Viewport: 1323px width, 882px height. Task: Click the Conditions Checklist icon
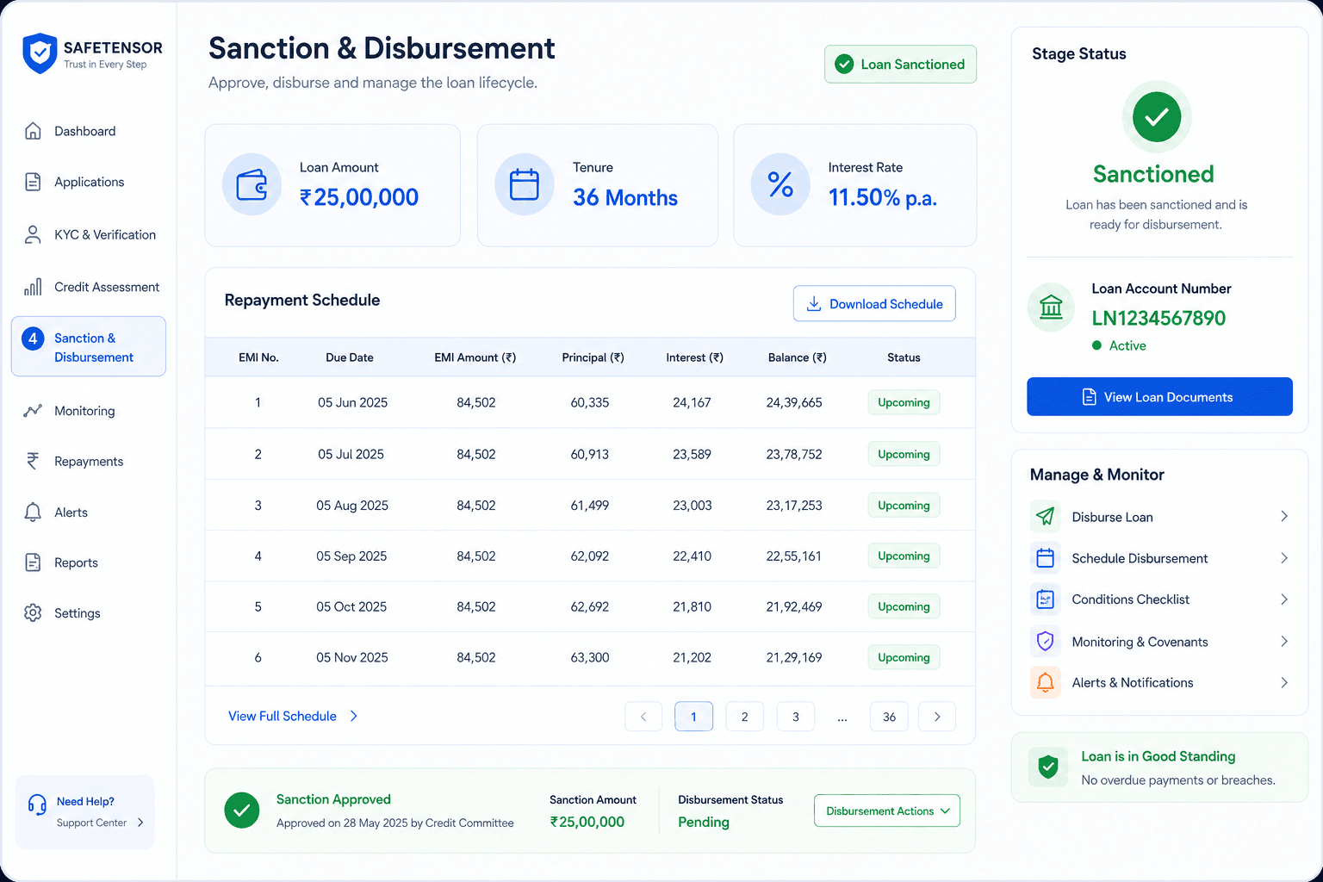[x=1046, y=599]
